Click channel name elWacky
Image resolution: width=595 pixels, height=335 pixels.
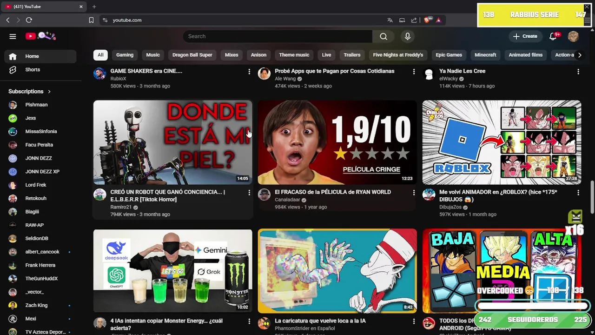(x=449, y=79)
